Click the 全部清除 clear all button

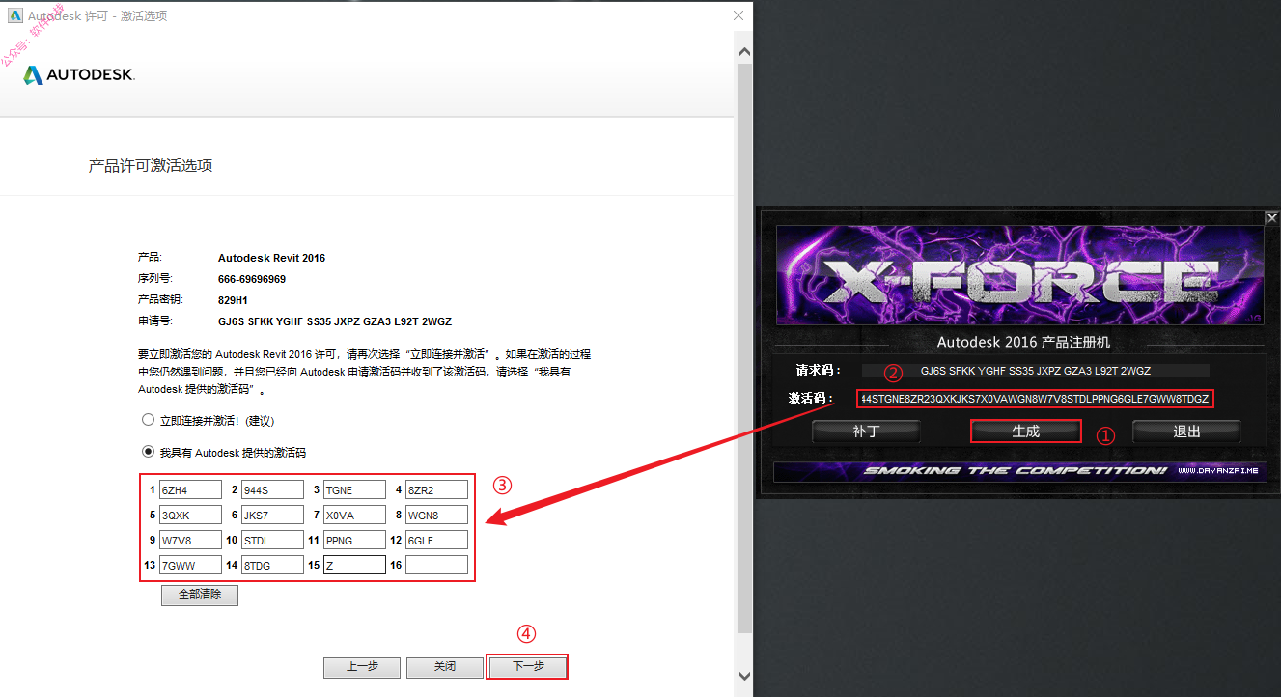[200, 595]
